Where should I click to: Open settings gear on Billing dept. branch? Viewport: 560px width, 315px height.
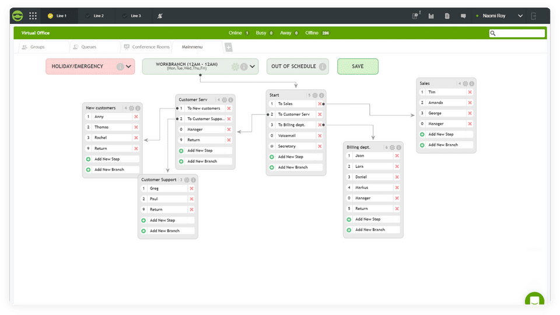392,148
